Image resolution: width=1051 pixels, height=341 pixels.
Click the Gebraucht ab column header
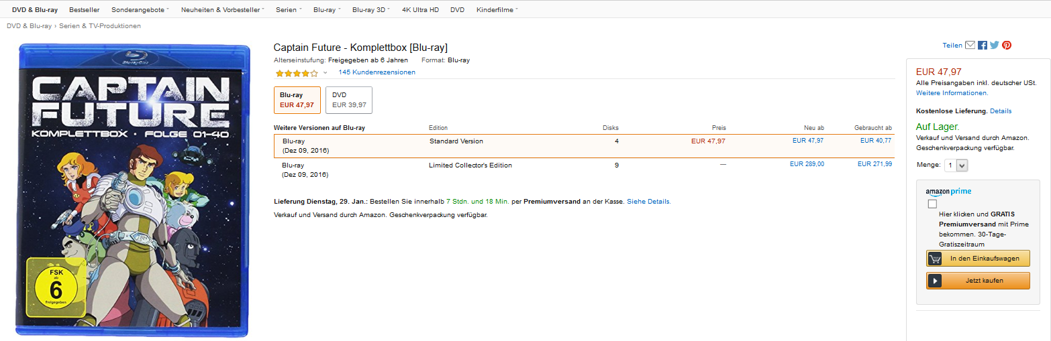point(873,128)
